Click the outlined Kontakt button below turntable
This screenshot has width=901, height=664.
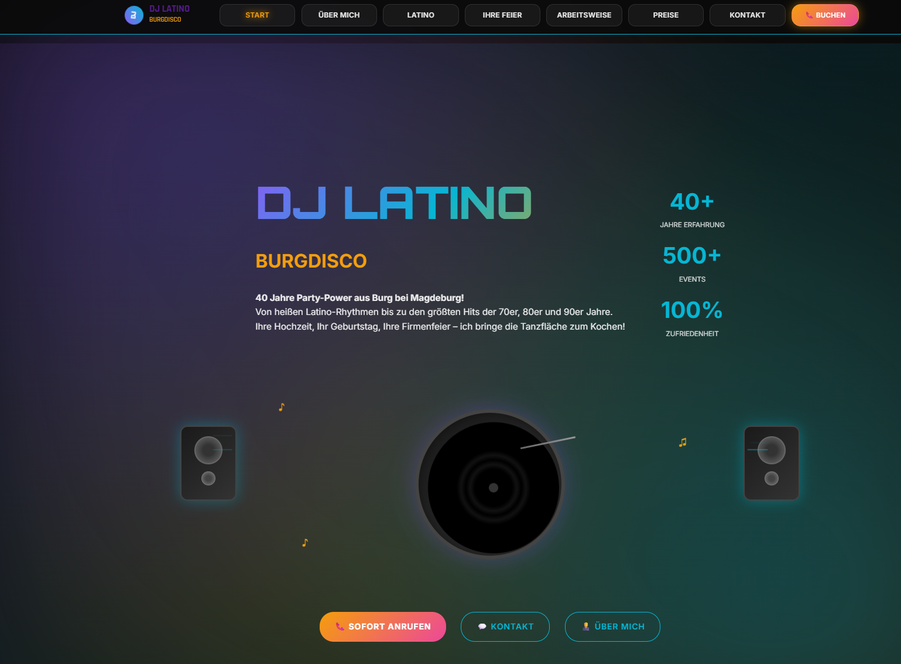click(x=505, y=627)
